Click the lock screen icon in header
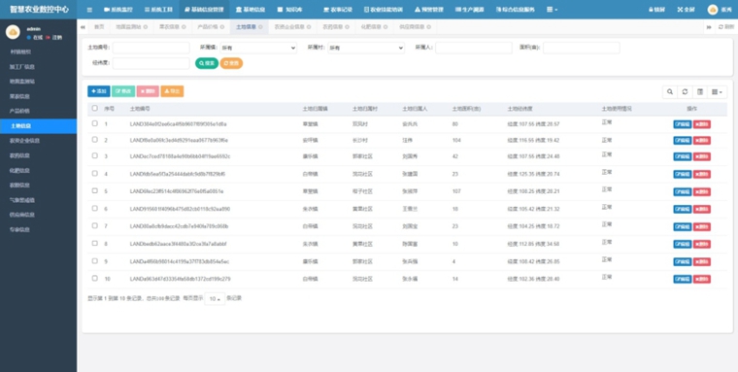Viewport: 738px width, 372px height. pos(652,10)
